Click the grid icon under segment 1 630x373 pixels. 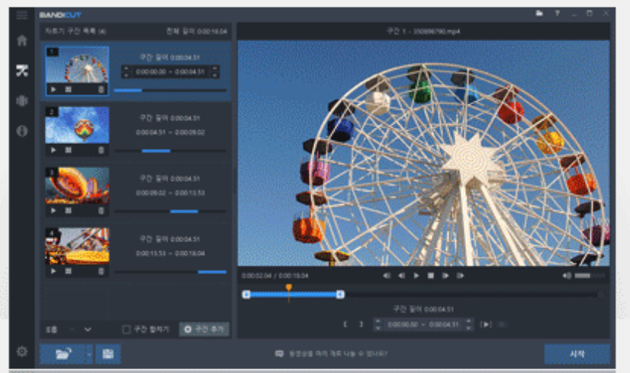pos(69,89)
